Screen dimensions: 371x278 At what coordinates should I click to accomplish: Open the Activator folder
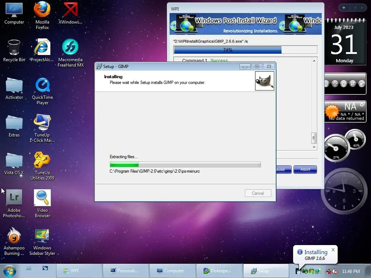pyautogui.click(x=14, y=88)
